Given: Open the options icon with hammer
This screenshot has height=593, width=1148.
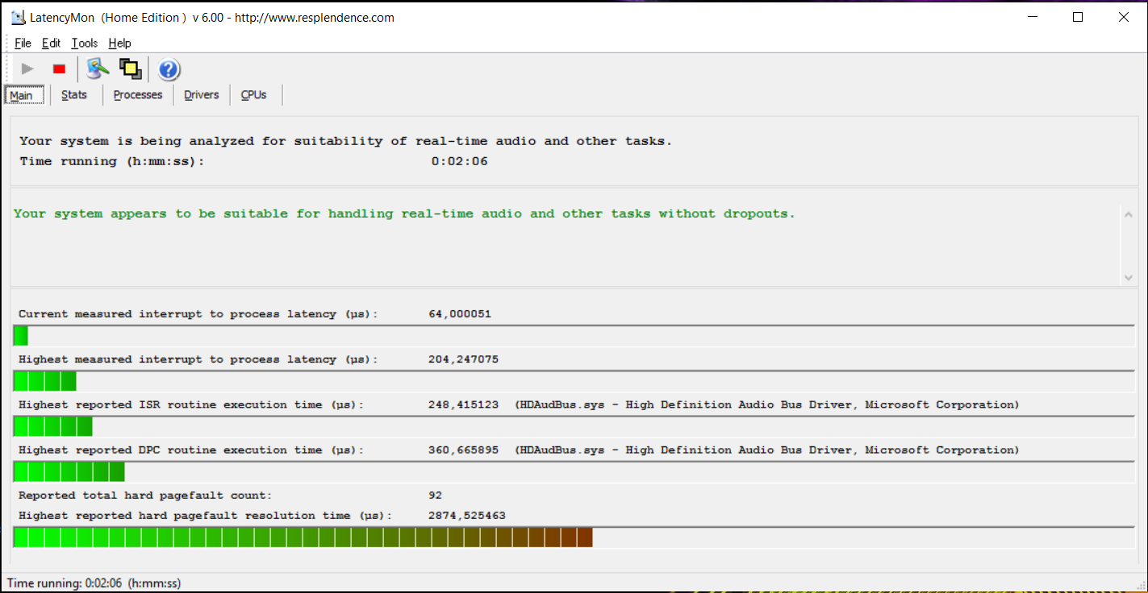Looking at the screenshot, I should tap(98, 69).
